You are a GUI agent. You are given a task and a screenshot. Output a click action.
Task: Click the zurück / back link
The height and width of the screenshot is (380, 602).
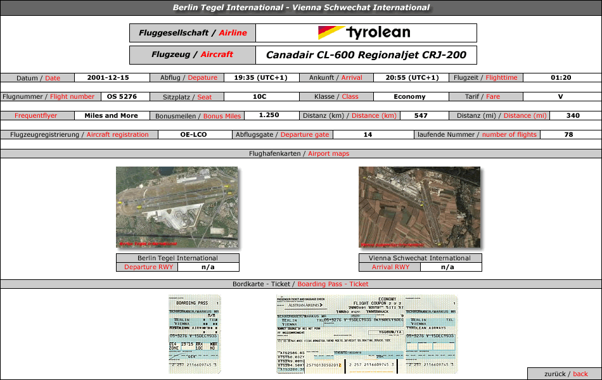pyautogui.click(x=565, y=374)
